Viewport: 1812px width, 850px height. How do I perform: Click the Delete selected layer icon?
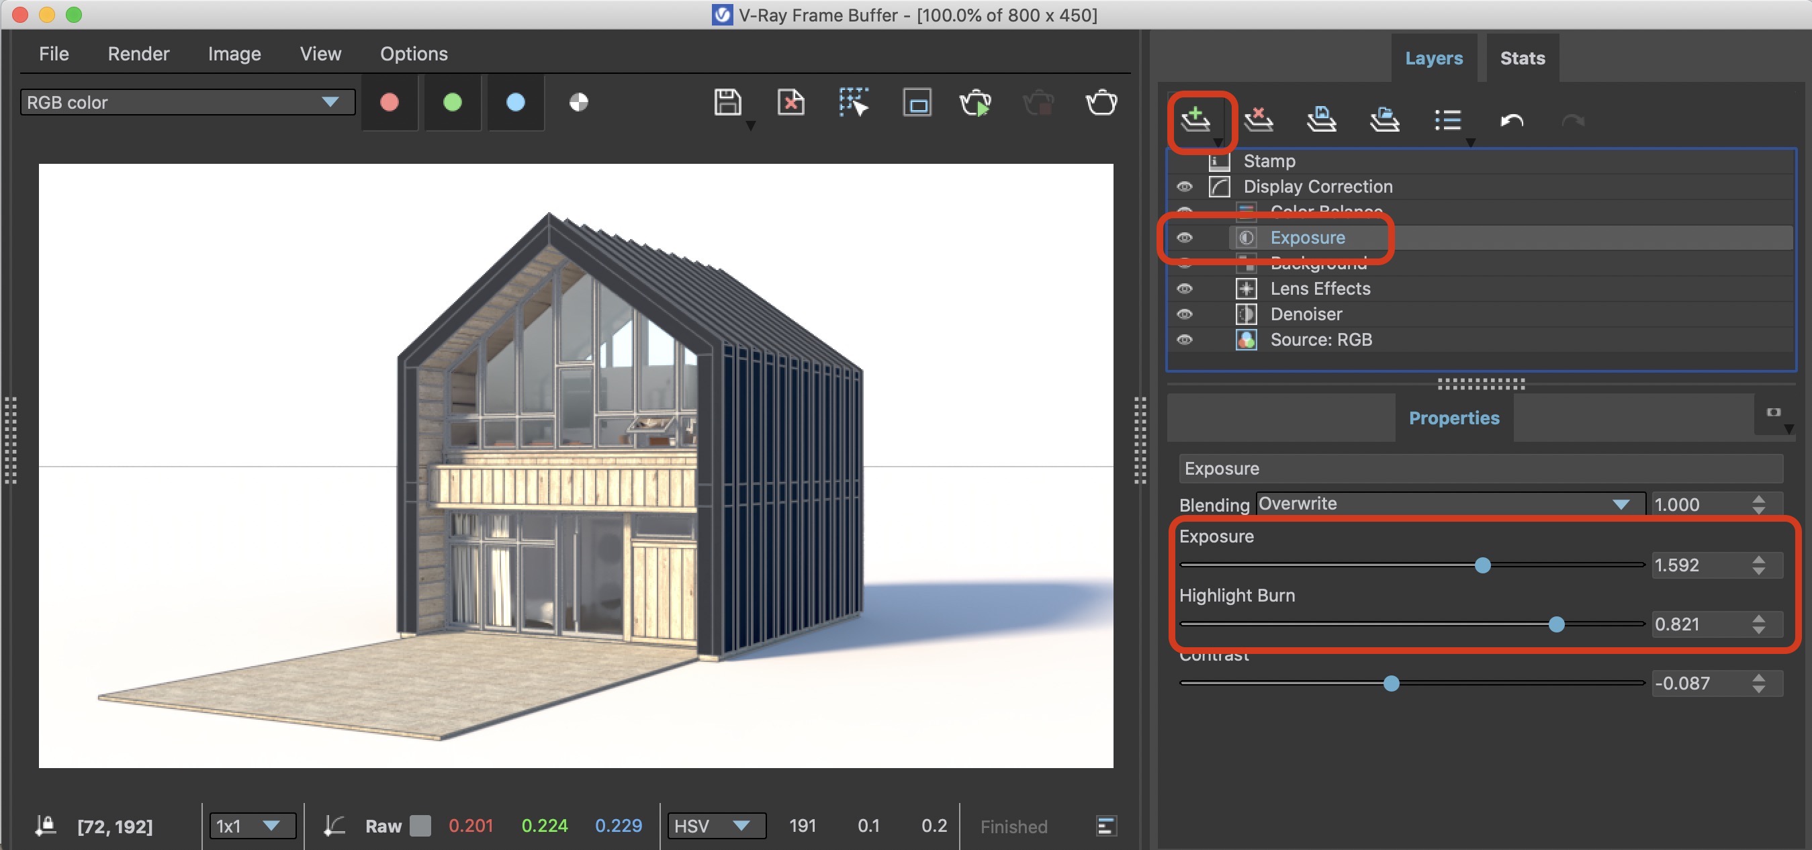coord(1258,119)
